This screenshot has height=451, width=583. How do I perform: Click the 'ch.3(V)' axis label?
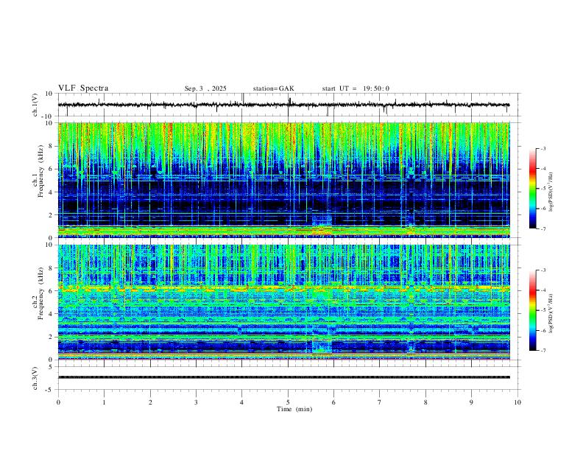(x=35, y=378)
